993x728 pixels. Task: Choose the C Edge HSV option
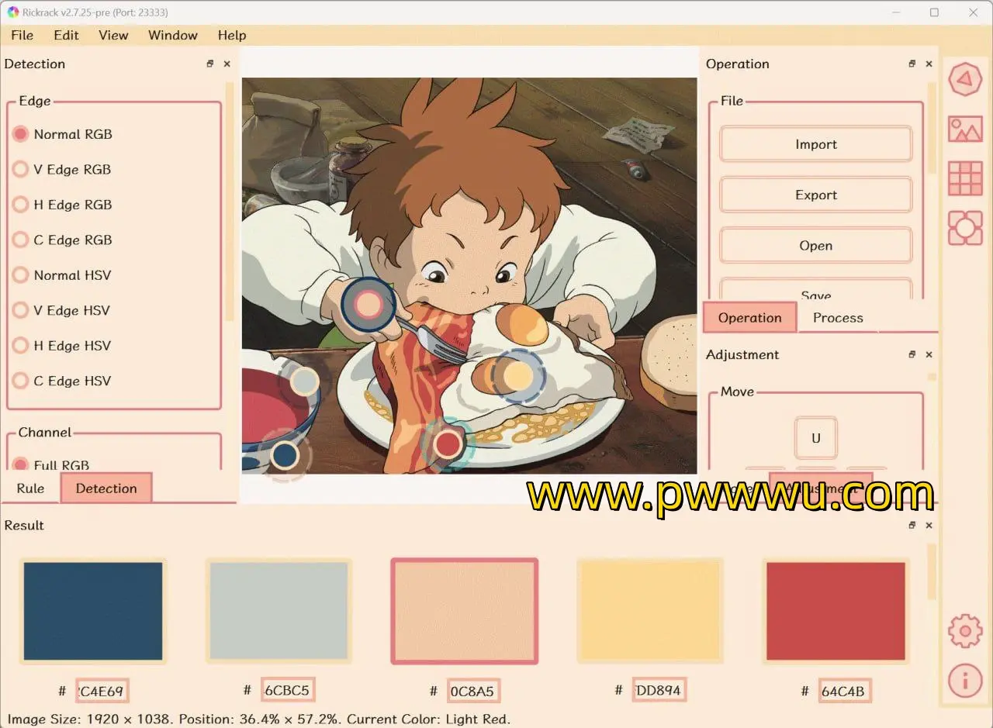point(21,381)
